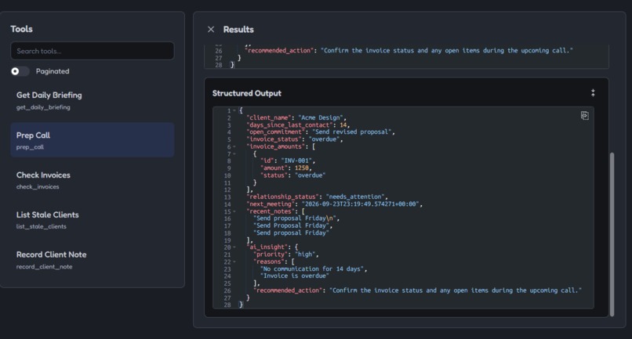
Task: Copy the structured output JSON
Action: [584, 116]
